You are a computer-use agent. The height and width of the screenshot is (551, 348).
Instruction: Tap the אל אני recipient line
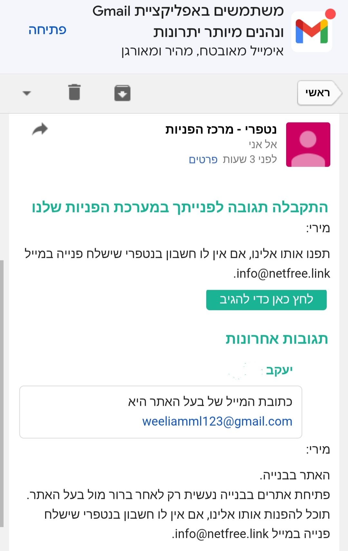[x=263, y=145]
